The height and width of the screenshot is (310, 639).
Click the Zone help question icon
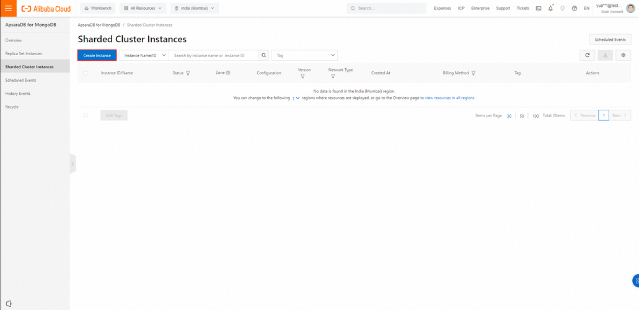point(228,73)
